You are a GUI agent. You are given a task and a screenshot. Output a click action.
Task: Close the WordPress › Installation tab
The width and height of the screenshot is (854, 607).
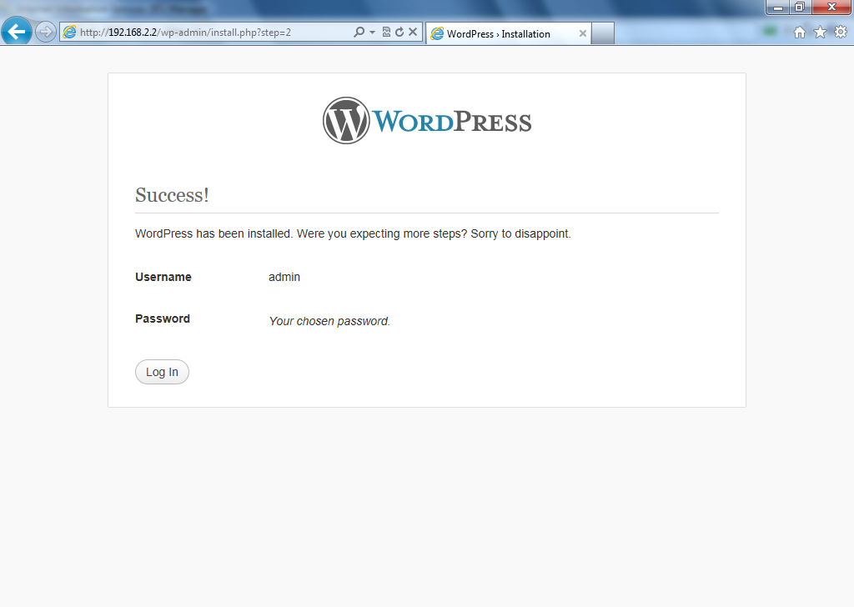tap(583, 33)
